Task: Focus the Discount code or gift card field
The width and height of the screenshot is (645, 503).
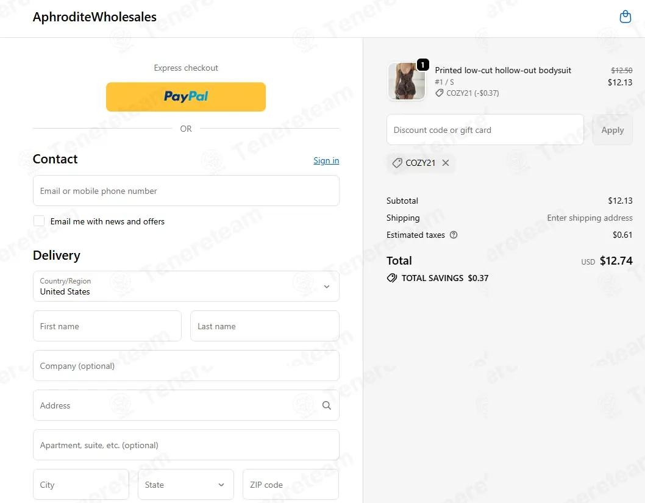Action: point(485,130)
